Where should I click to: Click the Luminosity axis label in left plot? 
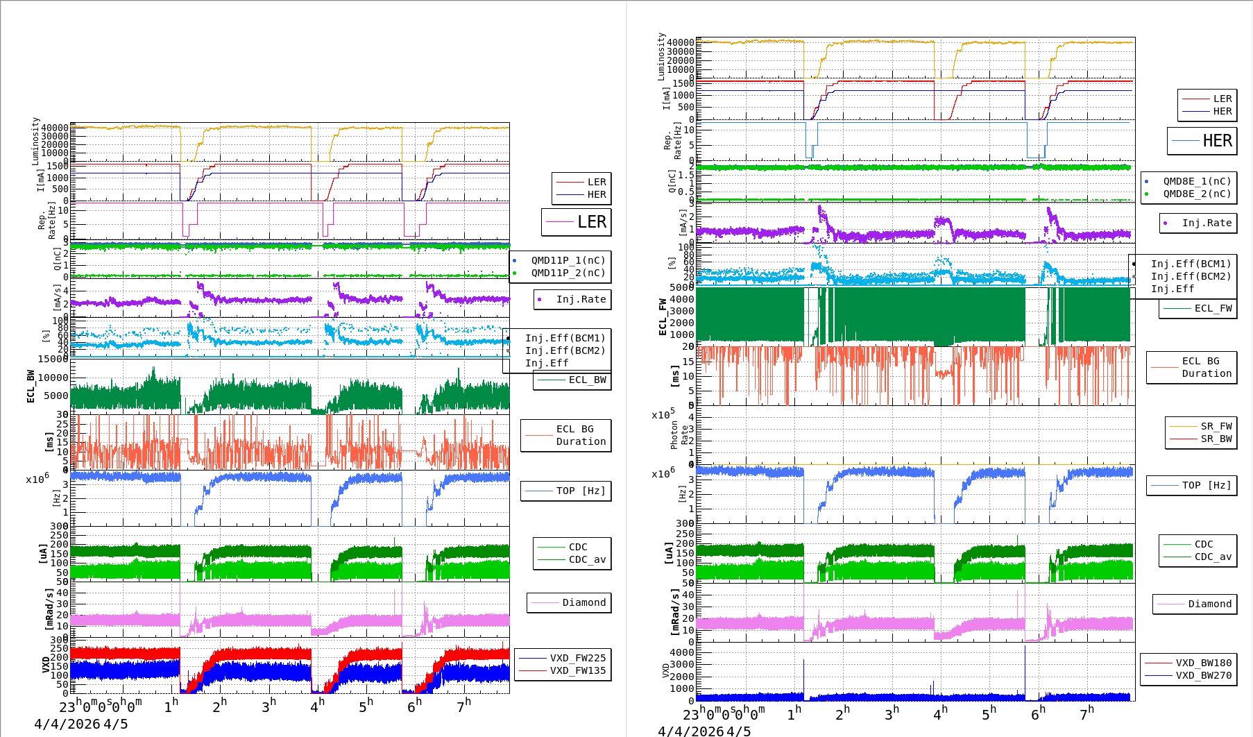35,141
